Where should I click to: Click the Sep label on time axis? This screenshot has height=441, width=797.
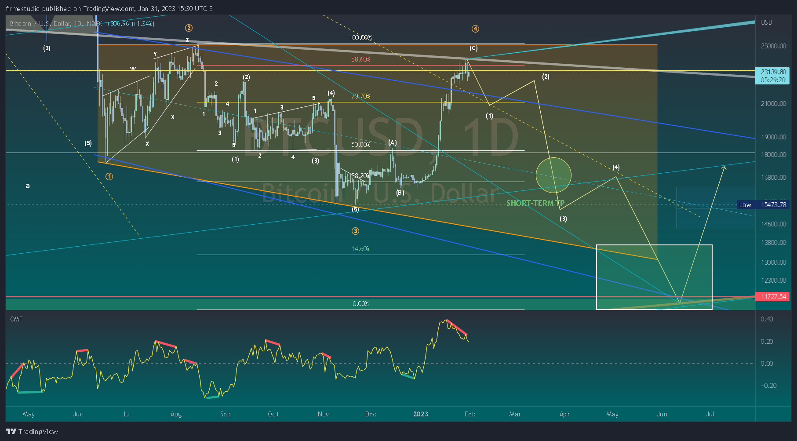(x=225, y=414)
